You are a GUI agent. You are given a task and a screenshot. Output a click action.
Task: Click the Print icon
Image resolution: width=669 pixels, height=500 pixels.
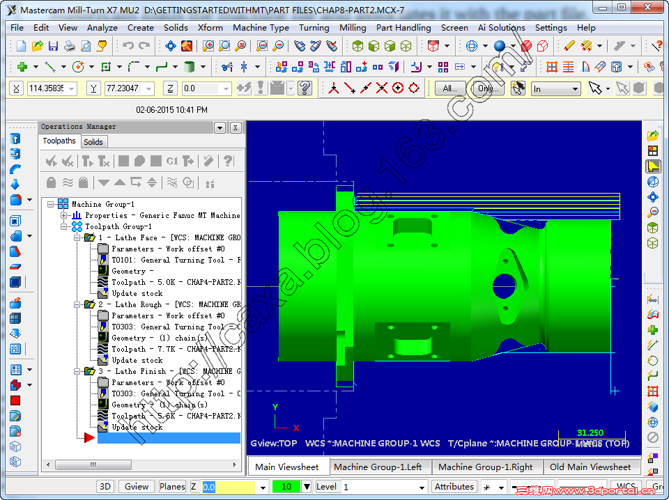tap(70, 45)
